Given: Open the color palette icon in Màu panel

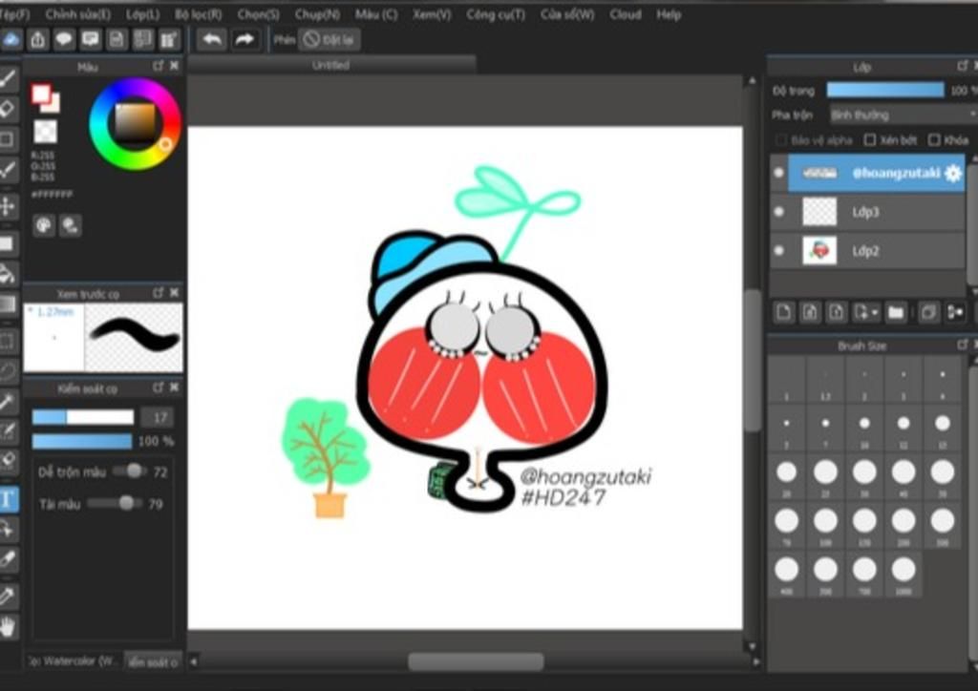Looking at the screenshot, I should click(x=44, y=225).
